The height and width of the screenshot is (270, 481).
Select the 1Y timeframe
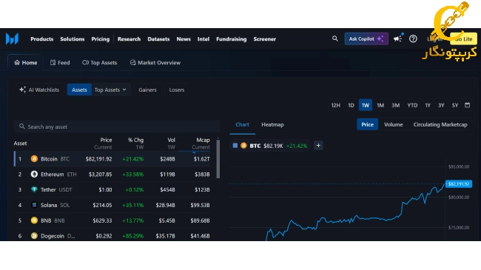pyautogui.click(x=428, y=105)
